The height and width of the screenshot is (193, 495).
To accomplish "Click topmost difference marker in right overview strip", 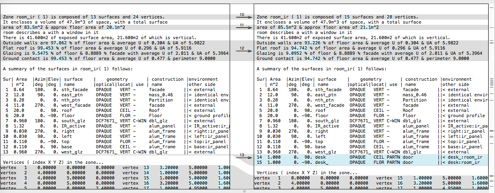I will click(492, 7).
